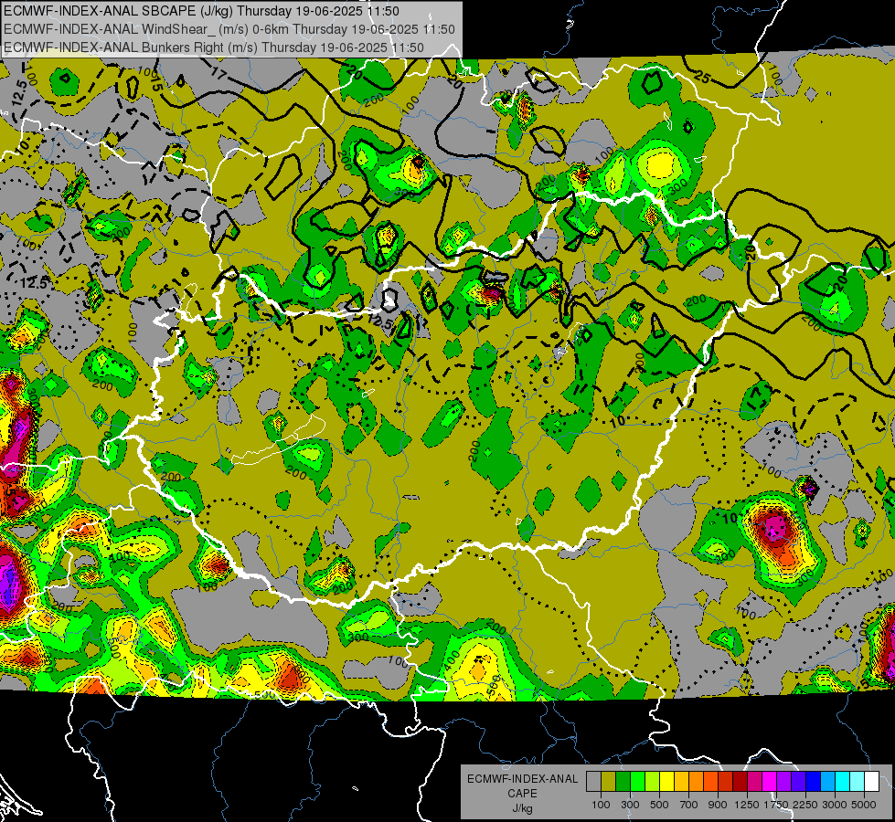The width and height of the screenshot is (895, 822).
Task: Click the 1250 tick label in the legend
Action: [x=747, y=805]
